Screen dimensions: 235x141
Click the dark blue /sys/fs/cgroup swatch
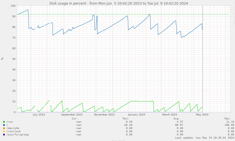click(x=4, y=135)
